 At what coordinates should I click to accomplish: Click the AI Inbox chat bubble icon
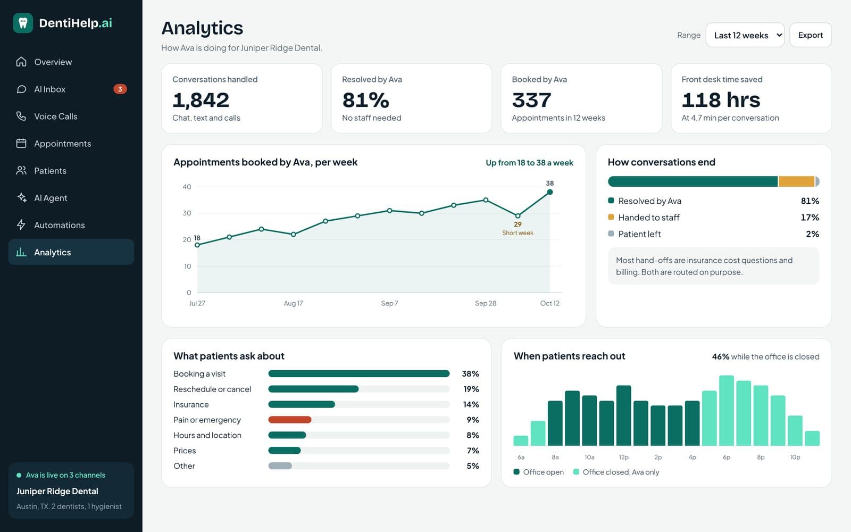pos(21,89)
